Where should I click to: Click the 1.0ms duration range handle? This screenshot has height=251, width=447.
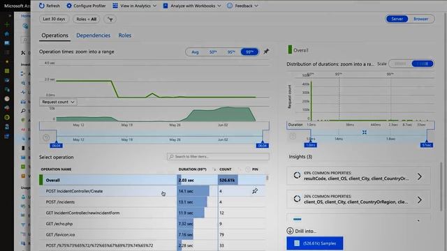tap(310, 145)
